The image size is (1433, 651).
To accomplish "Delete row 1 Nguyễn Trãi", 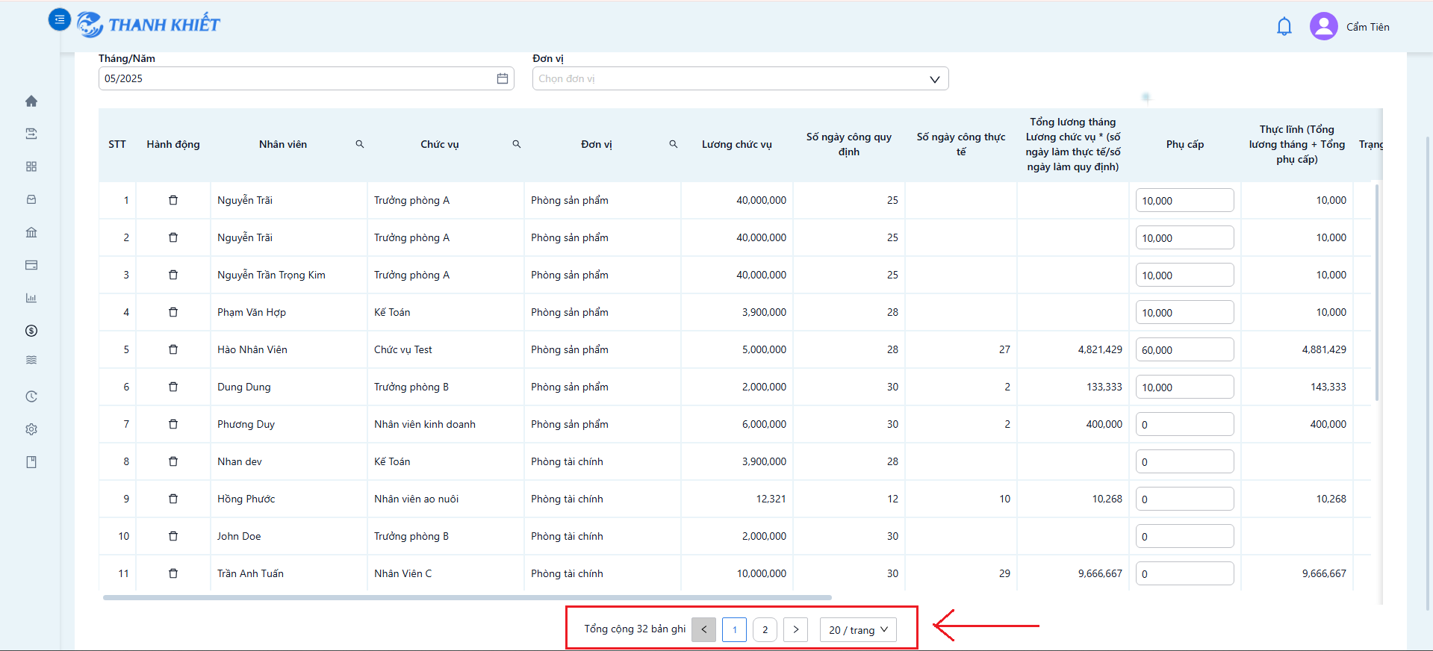I will pyautogui.click(x=173, y=200).
